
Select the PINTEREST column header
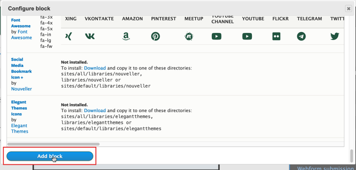click(164, 19)
